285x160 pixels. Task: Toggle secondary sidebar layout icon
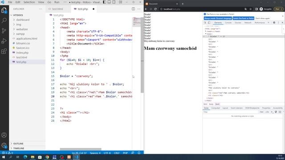coord(114,2)
